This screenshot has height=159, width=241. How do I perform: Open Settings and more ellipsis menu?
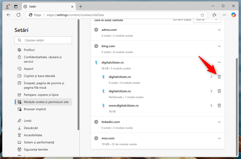(x=224, y=15)
